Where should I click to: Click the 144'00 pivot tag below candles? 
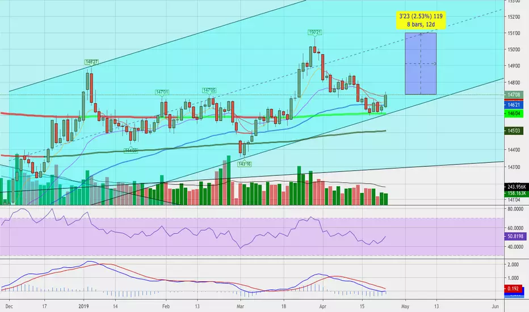click(x=131, y=150)
